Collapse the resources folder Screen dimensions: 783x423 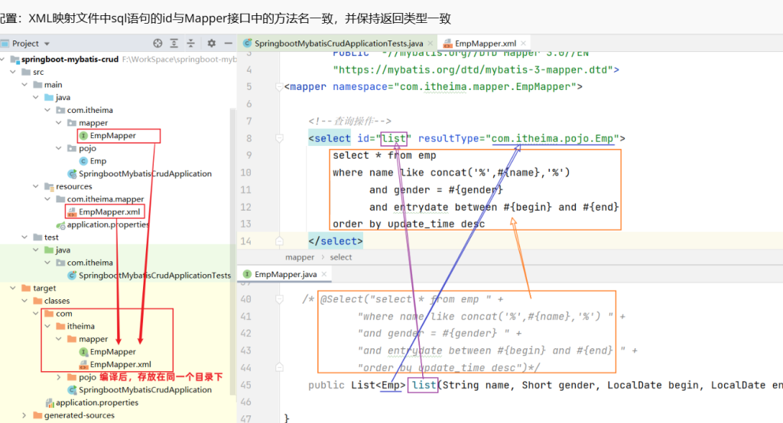pos(36,186)
